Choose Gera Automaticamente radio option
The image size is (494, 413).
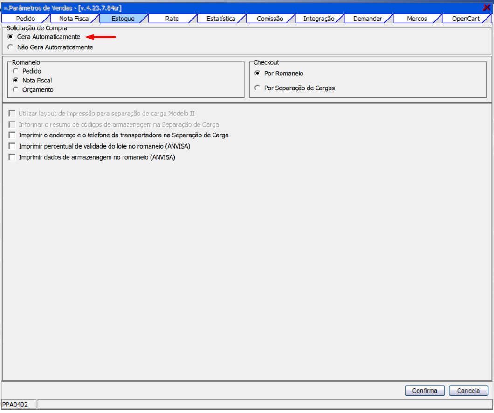click(11, 36)
